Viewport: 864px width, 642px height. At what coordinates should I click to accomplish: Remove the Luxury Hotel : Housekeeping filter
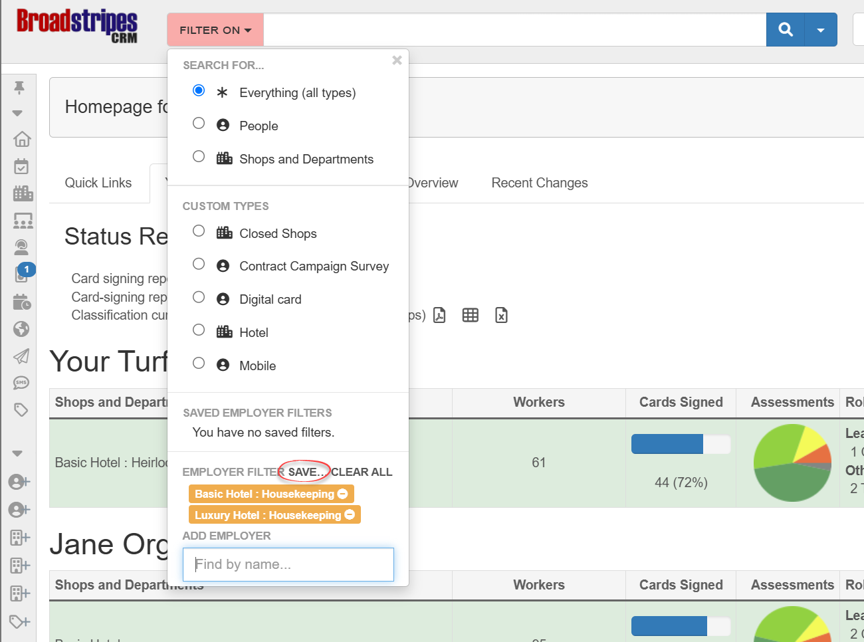[350, 515]
